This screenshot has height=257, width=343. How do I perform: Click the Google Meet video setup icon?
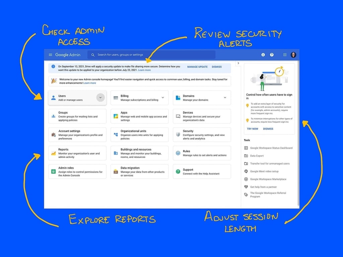246,171
